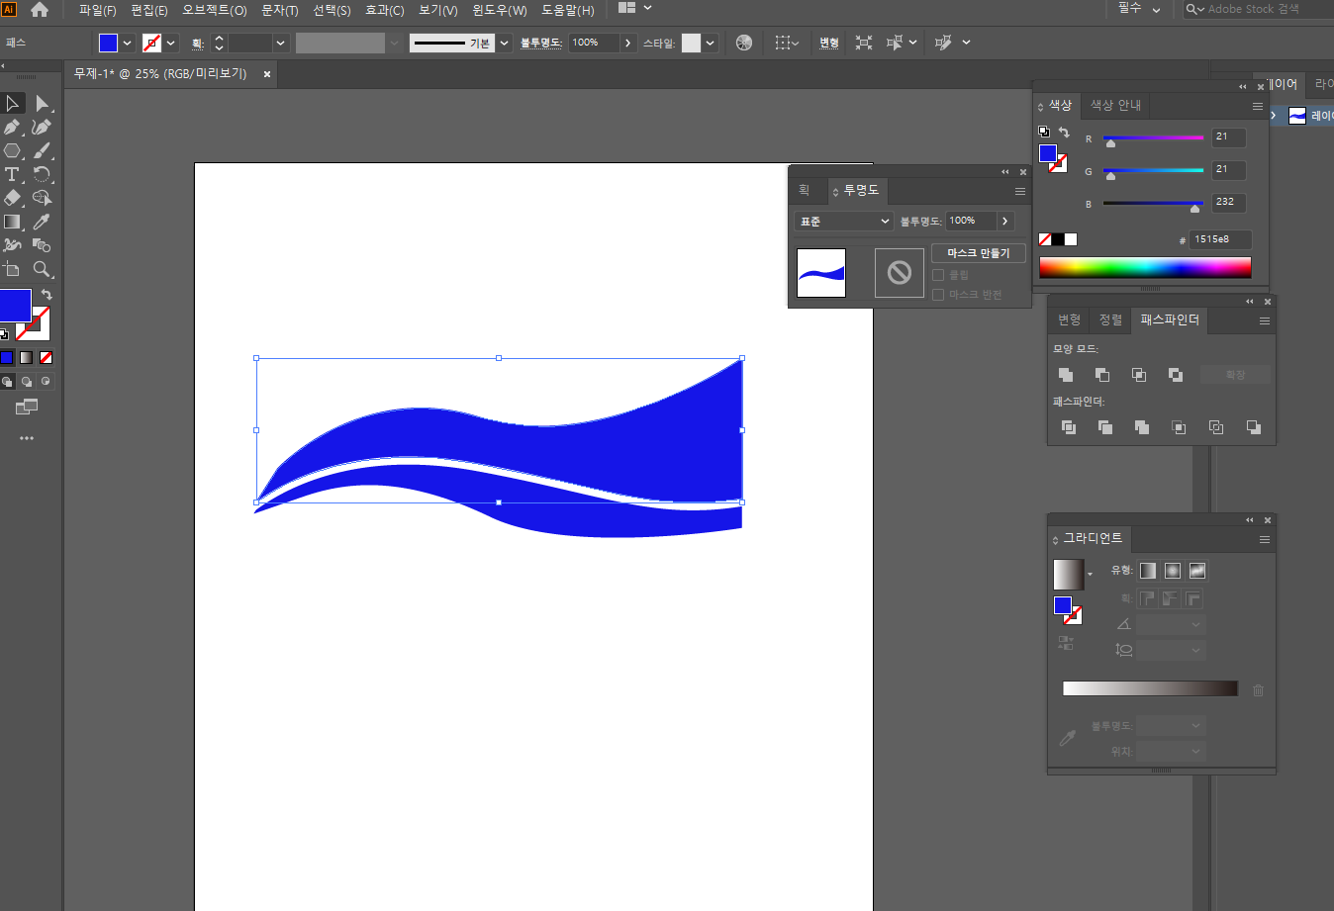Click Minus Front in Pathfinder
The height and width of the screenshot is (911, 1334).
[x=1102, y=374]
